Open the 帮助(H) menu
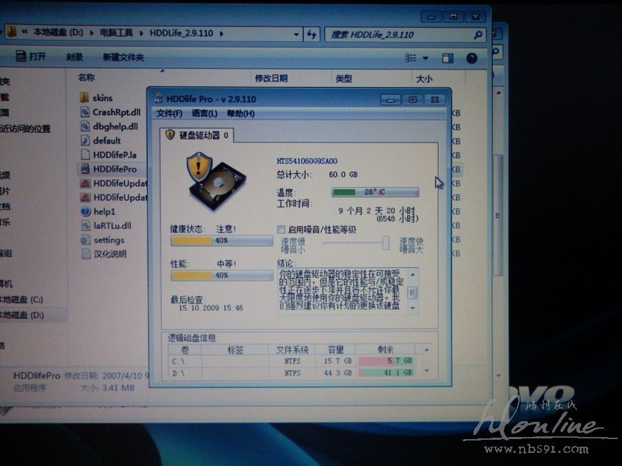Viewport: 622px width, 466px height. pos(241,114)
